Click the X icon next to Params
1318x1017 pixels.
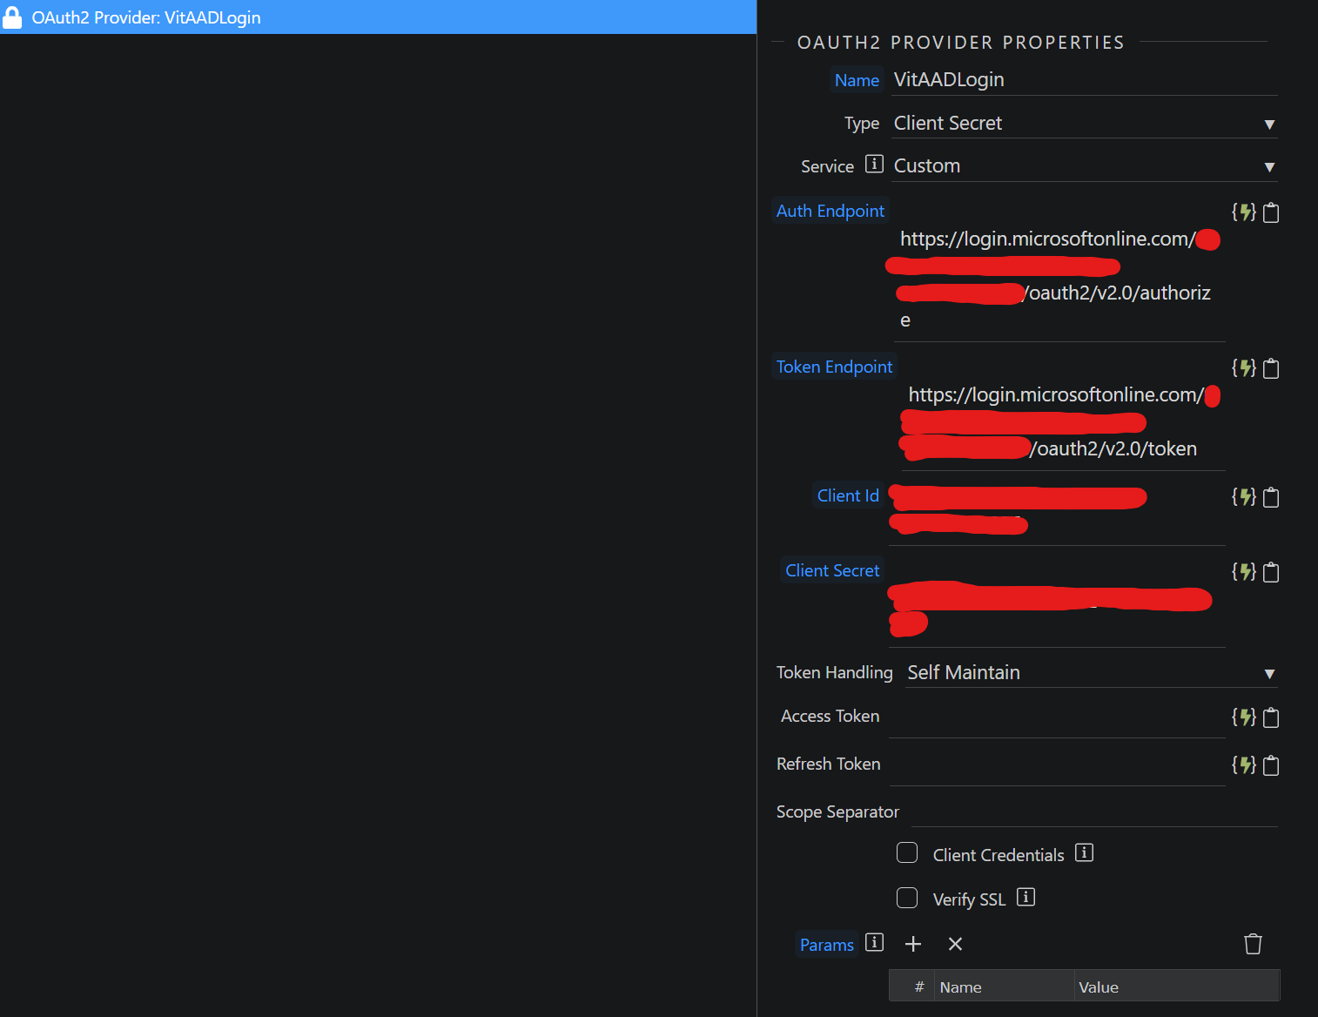coord(955,944)
